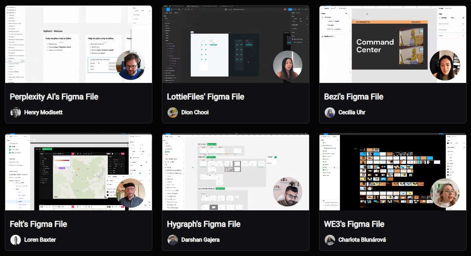Click the presenter webcam bubble on Hygraph card
The width and height of the screenshot is (471, 256).
click(x=288, y=193)
